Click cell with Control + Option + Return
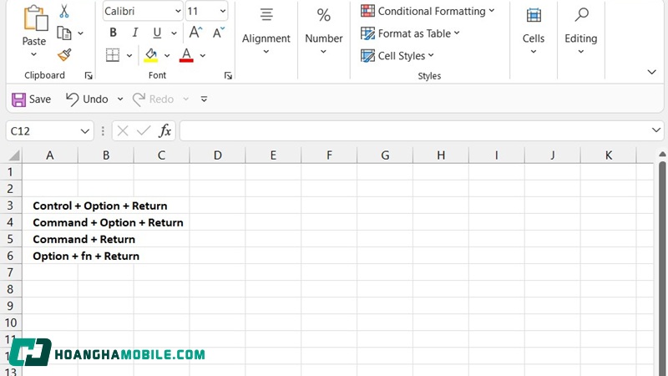The height and width of the screenshot is (376, 668). 100,206
